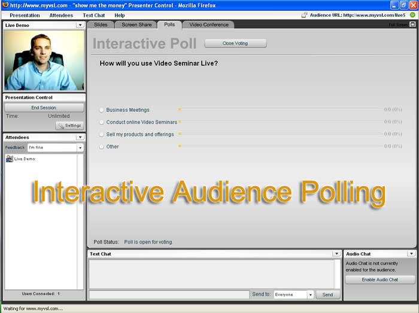
Task: Click the Close Voting button
Action: [235, 43]
